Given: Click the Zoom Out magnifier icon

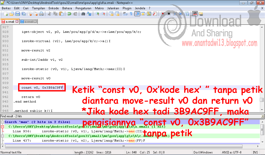Looking at the screenshot, I should (103, 14).
